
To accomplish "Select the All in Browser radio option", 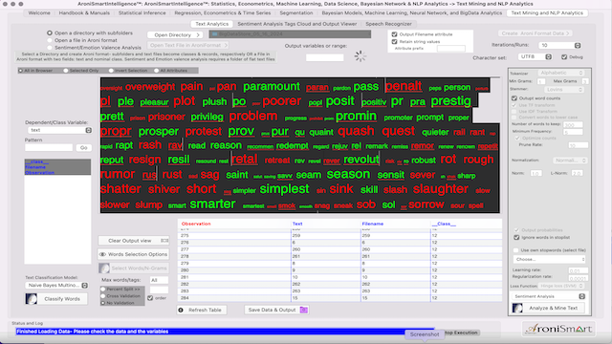I will [x=21, y=71].
